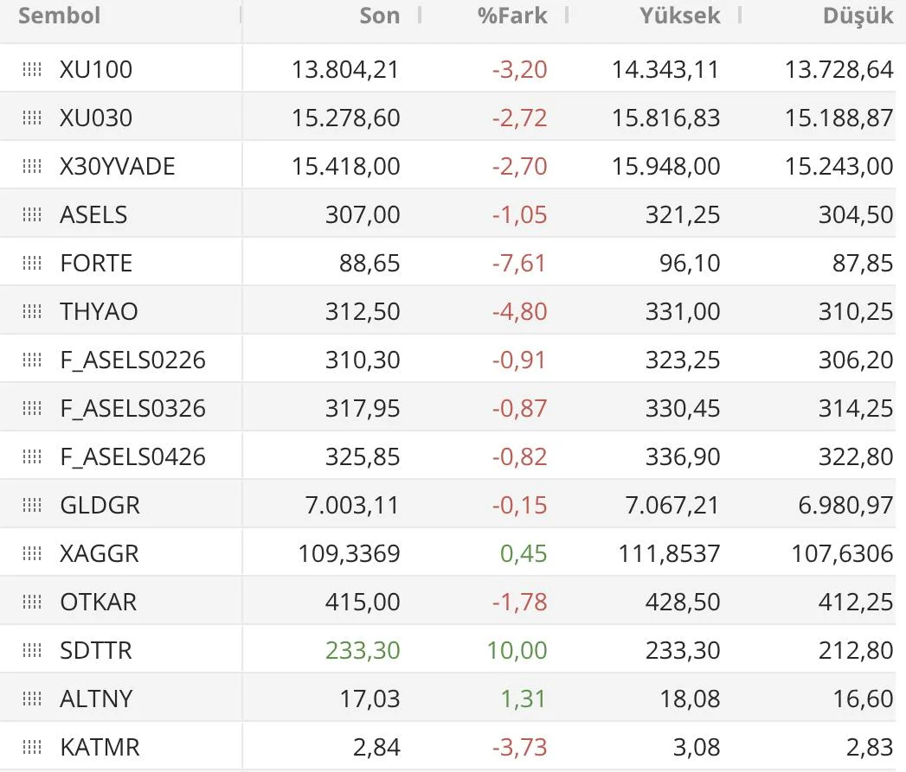This screenshot has width=906, height=772.
Task: Open the XU030 symbol row
Action: click(x=96, y=118)
